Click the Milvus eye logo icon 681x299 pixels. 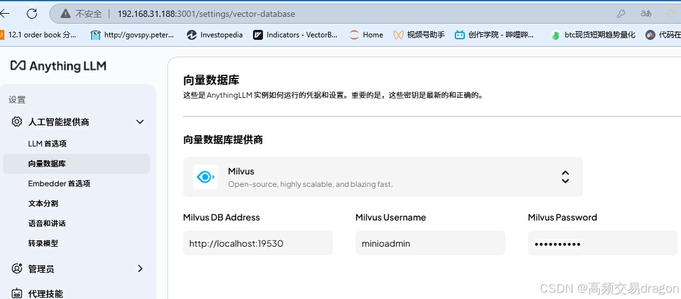point(206,177)
